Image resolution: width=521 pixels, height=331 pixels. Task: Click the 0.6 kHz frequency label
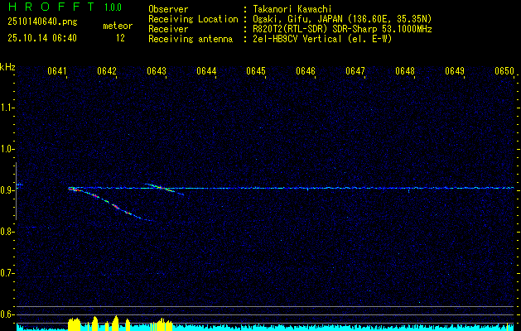click(7, 313)
